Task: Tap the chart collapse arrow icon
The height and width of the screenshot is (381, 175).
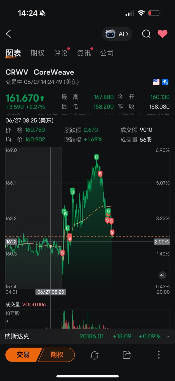Action: pyautogui.click(x=162, y=275)
